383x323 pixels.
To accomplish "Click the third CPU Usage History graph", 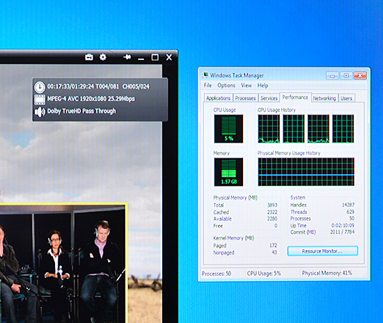I will pos(318,129).
